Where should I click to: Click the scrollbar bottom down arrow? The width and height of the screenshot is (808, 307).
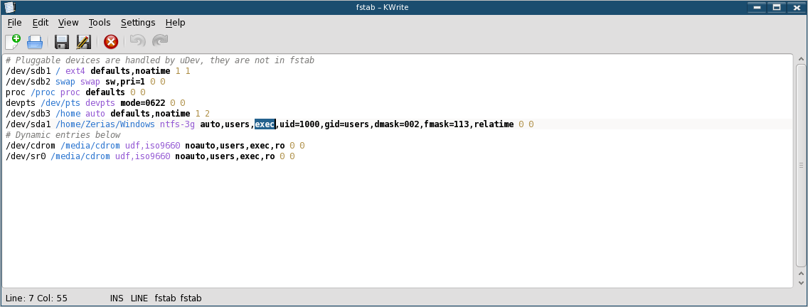[x=800, y=283]
